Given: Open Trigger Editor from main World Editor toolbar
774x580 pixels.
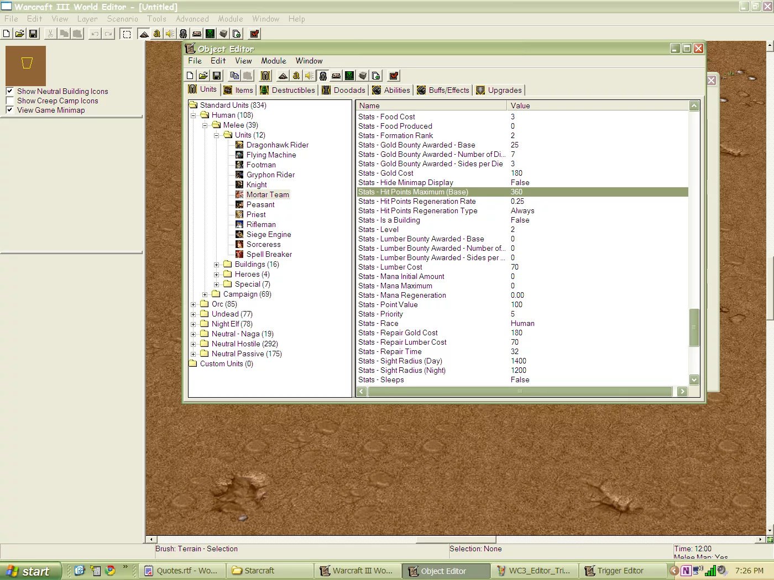Looking at the screenshot, I should click(157, 34).
